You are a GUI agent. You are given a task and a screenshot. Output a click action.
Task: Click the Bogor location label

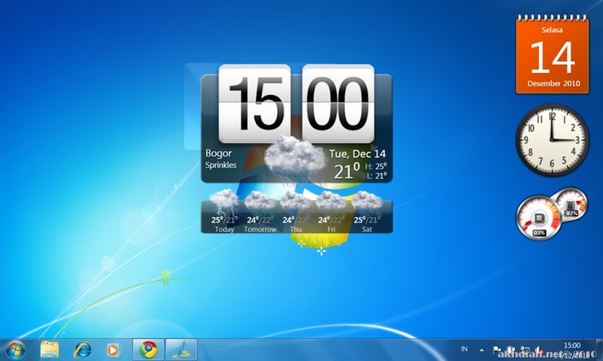point(219,153)
